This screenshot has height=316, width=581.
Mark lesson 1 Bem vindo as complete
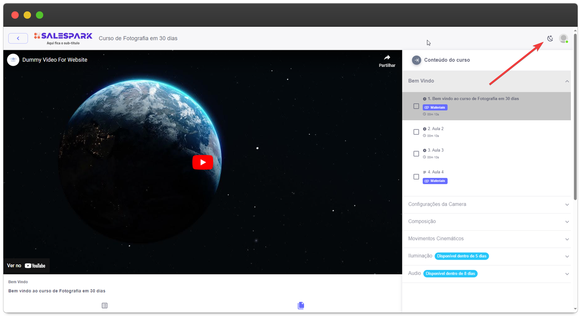pyautogui.click(x=416, y=106)
